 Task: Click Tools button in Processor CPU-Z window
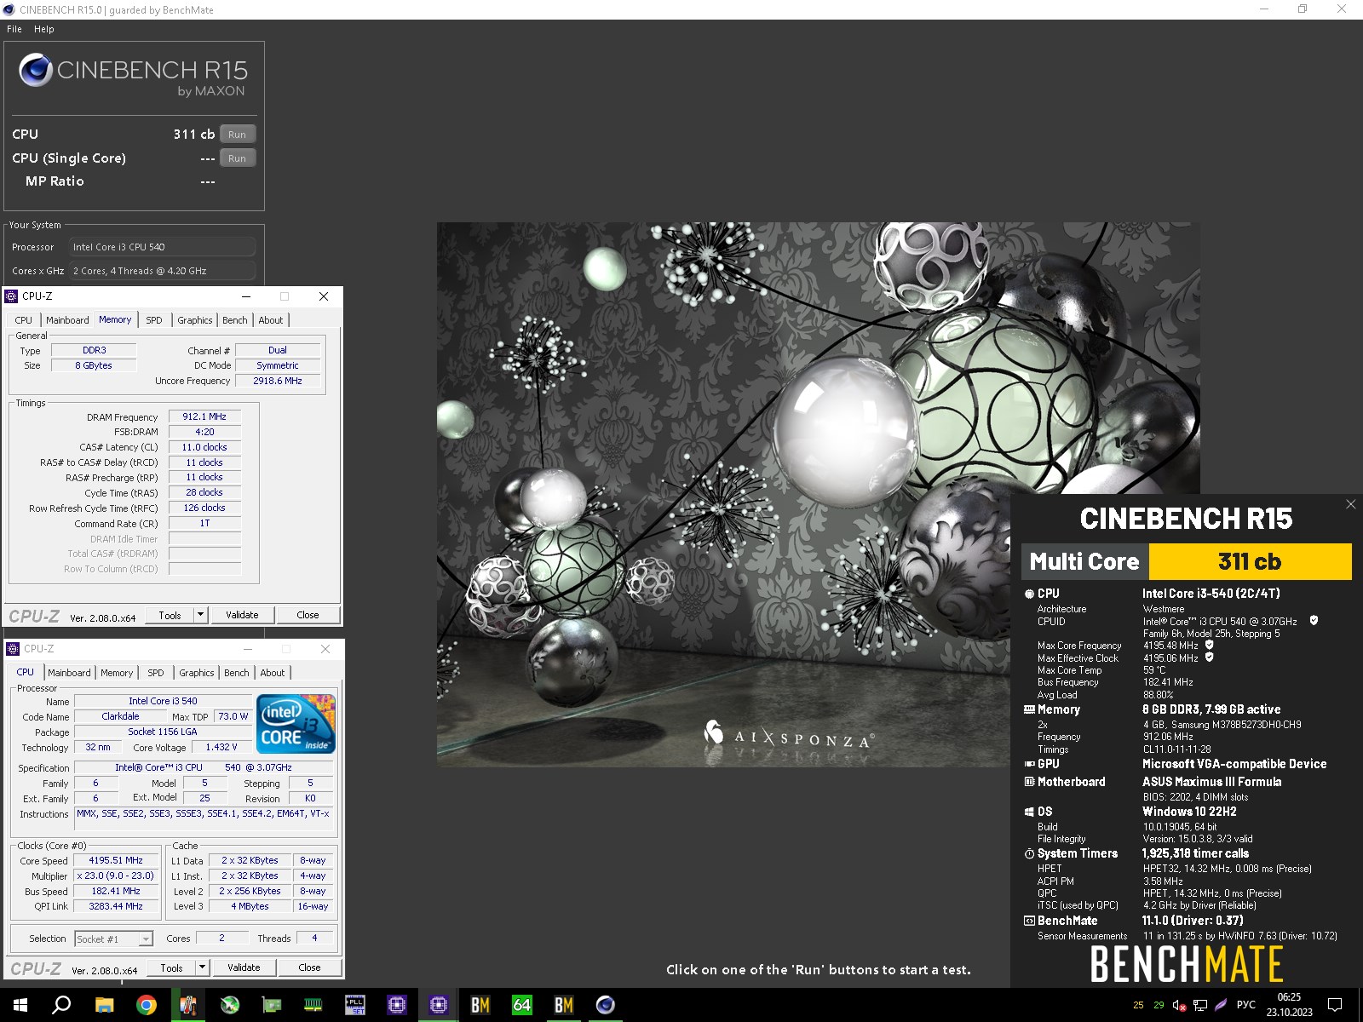click(x=171, y=967)
